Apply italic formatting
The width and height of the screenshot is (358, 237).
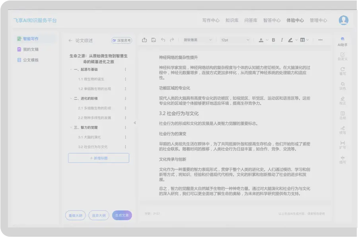tap(282, 40)
